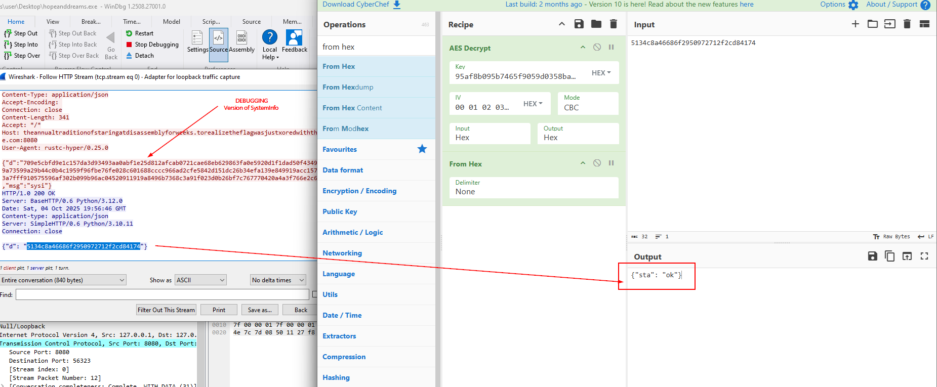Screen dimensions: 937x387
Task: Add a new input tab
Action: pos(855,24)
